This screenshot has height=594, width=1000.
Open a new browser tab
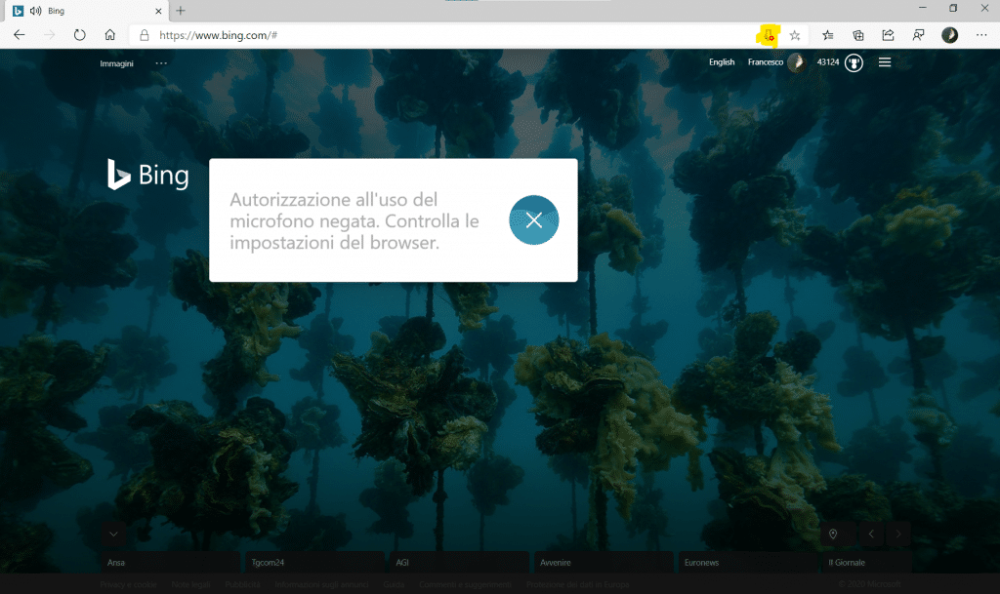tap(181, 10)
